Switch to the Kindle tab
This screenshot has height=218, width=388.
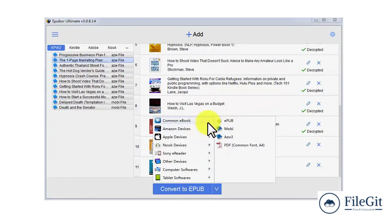(75, 48)
